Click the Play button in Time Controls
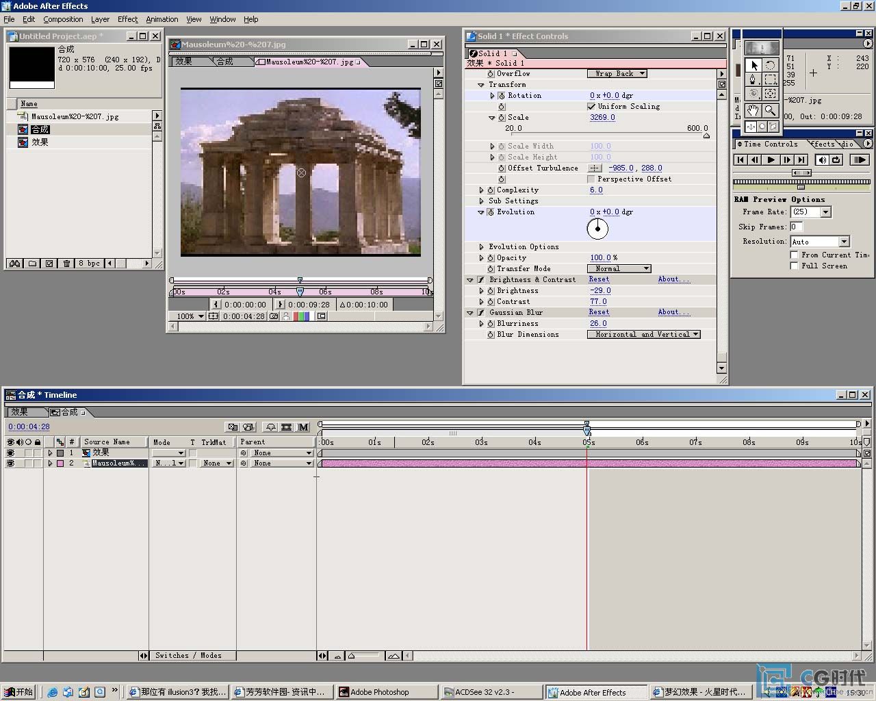 (x=771, y=160)
